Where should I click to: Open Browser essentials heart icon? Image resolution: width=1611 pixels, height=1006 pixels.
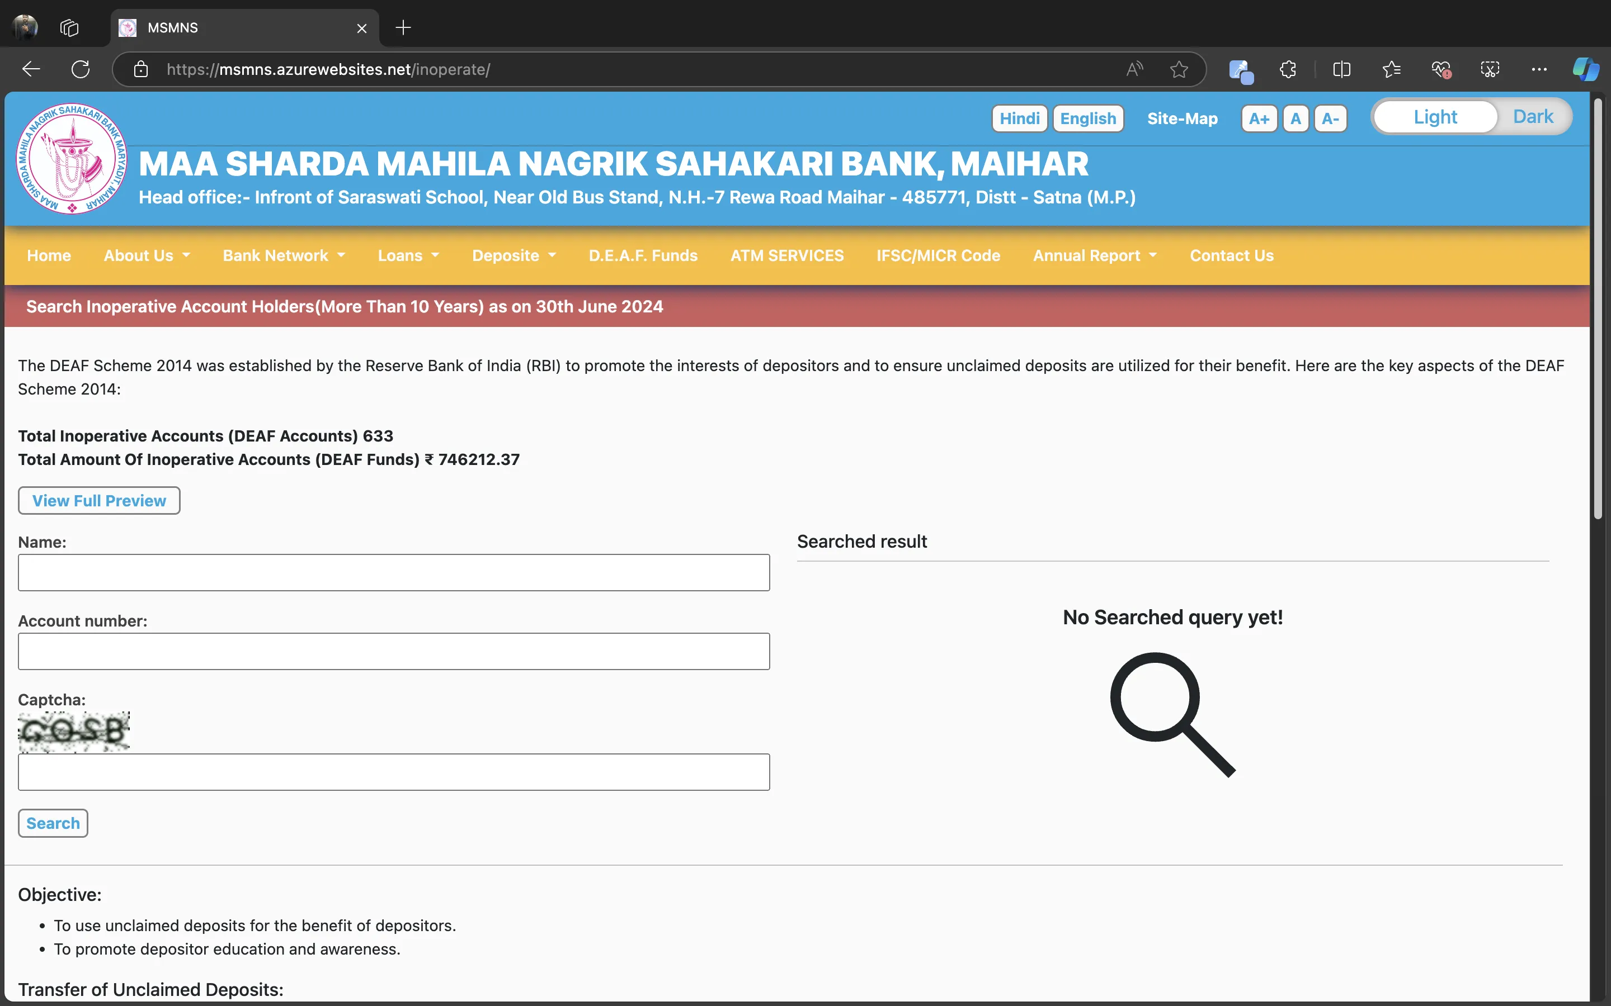coord(1442,69)
